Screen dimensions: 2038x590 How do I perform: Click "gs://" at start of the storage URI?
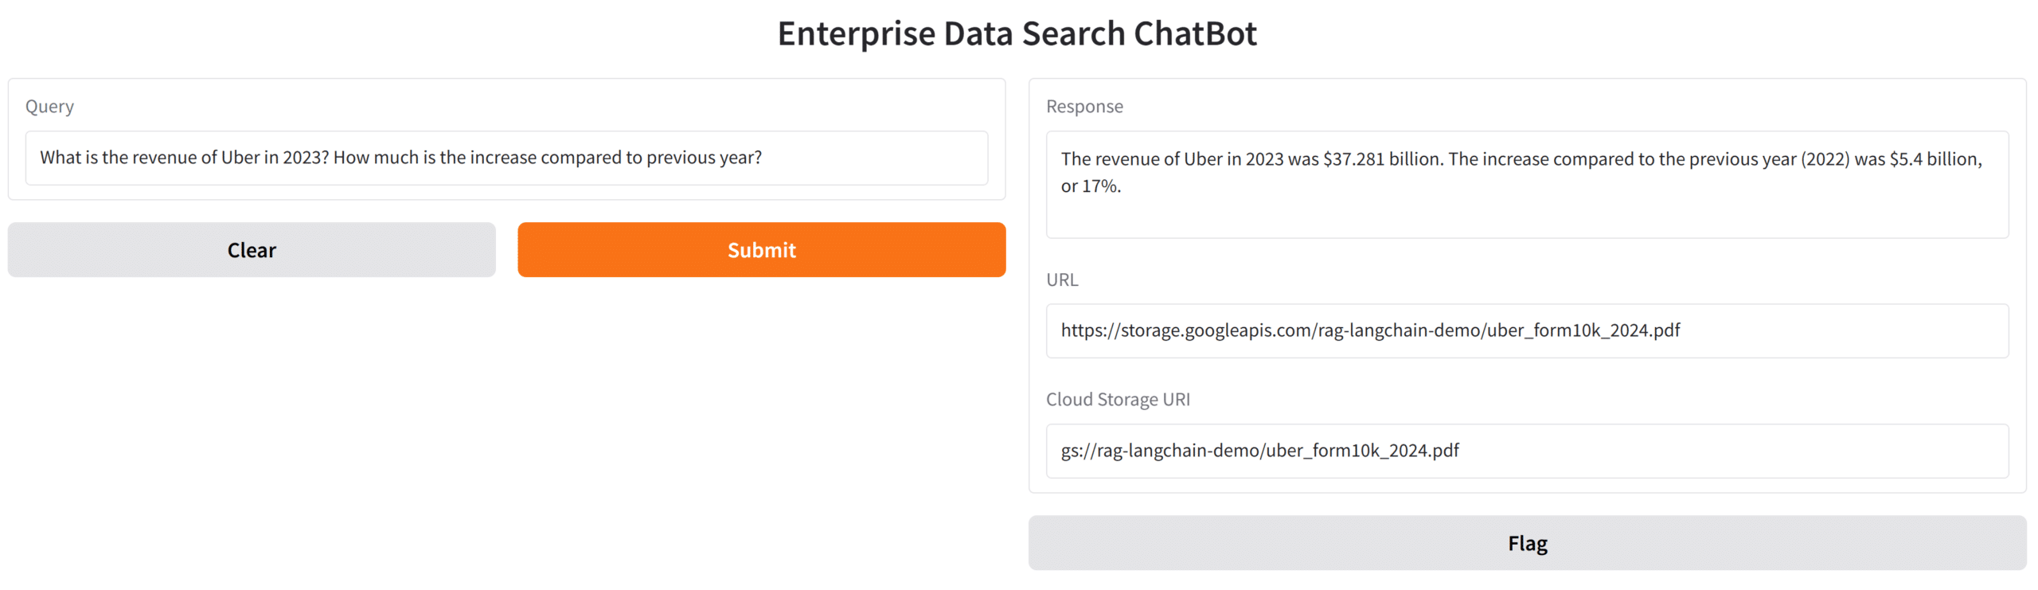pyautogui.click(x=1078, y=451)
